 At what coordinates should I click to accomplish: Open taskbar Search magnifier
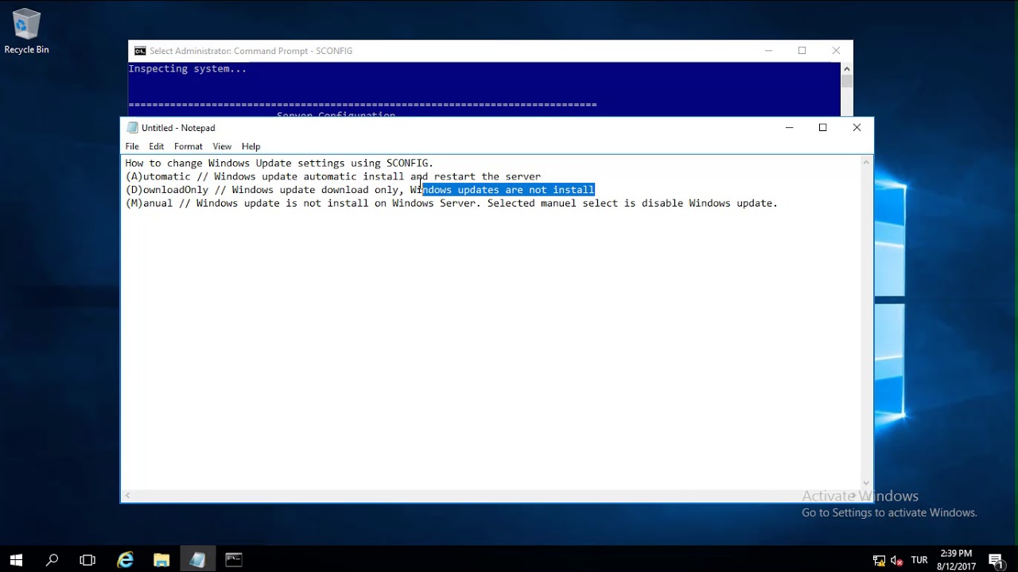click(52, 559)
